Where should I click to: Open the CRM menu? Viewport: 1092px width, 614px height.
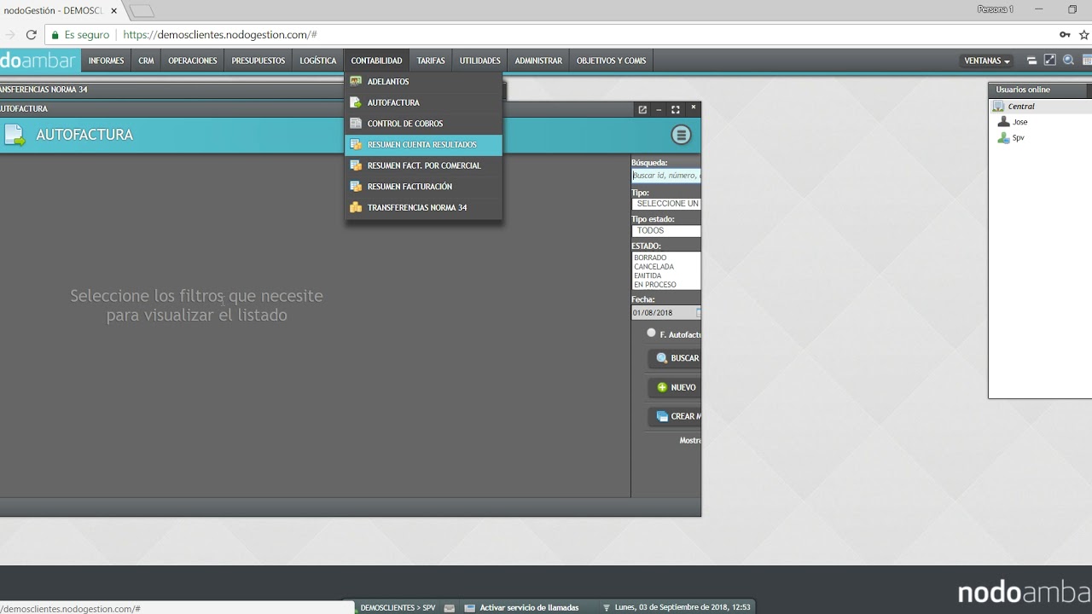(x=146, y=61)
